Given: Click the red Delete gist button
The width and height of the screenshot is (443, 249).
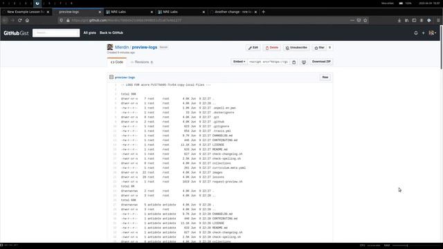Looking at the screenshot, I should tap(272, 48).
